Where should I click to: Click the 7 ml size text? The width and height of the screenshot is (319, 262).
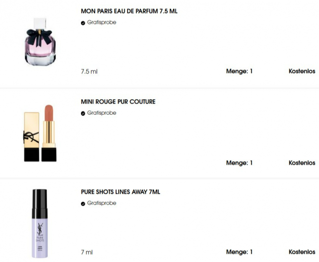tap(87, 253)
